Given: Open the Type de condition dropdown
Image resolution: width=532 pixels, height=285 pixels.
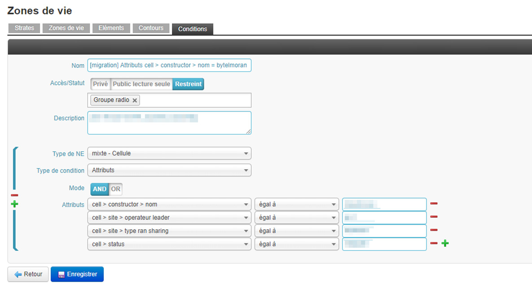Looking at the screenshot, I should tap(169, 170).
